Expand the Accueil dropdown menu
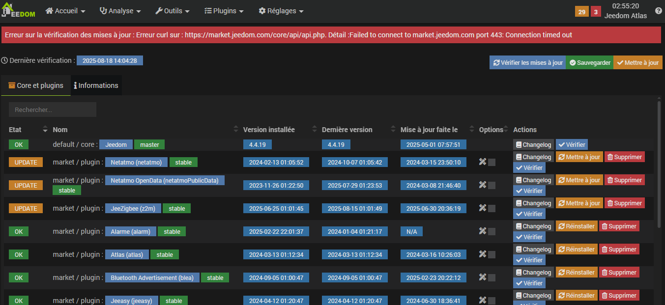665x305 pixels. tap(65, 11)
